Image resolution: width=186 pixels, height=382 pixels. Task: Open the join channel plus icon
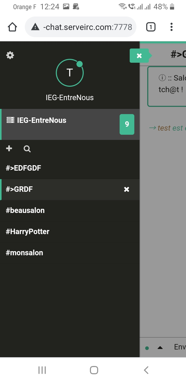(x=9, y=149)
